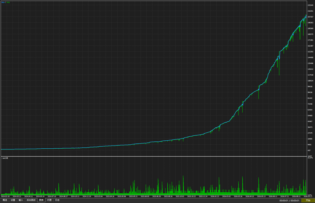Click the 25.0% deposit load scale label

pyautogui.click(x=310, y=158)
